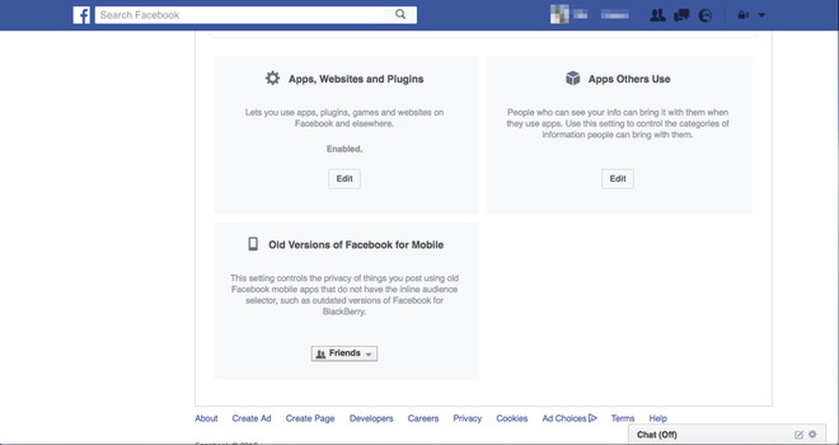Open the Developers footer link
The image size is (839, 445).
[371, 418]
